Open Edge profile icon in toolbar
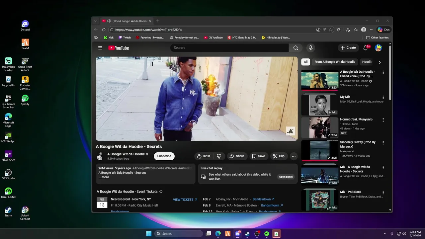 click(x=364, y=30)
